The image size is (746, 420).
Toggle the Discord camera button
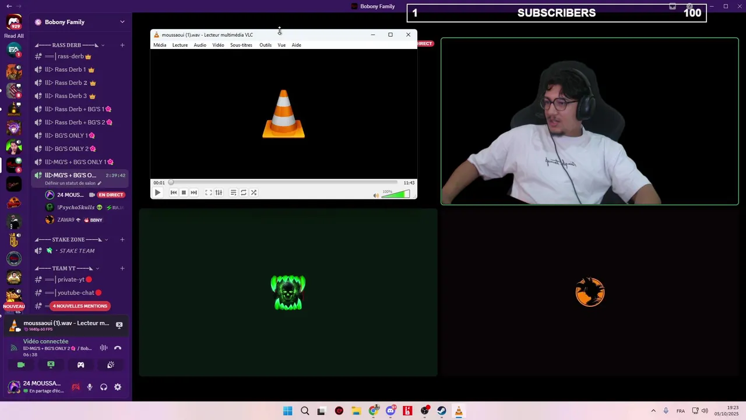coord(21,365)
